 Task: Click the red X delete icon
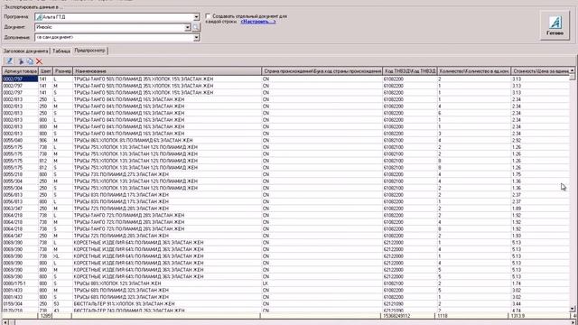pyautogui.click(x=39, y=61)
